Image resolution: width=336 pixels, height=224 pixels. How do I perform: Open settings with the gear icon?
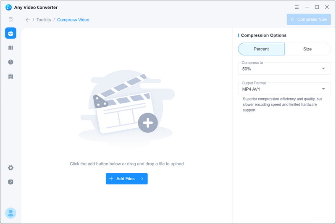pos(11,168)
